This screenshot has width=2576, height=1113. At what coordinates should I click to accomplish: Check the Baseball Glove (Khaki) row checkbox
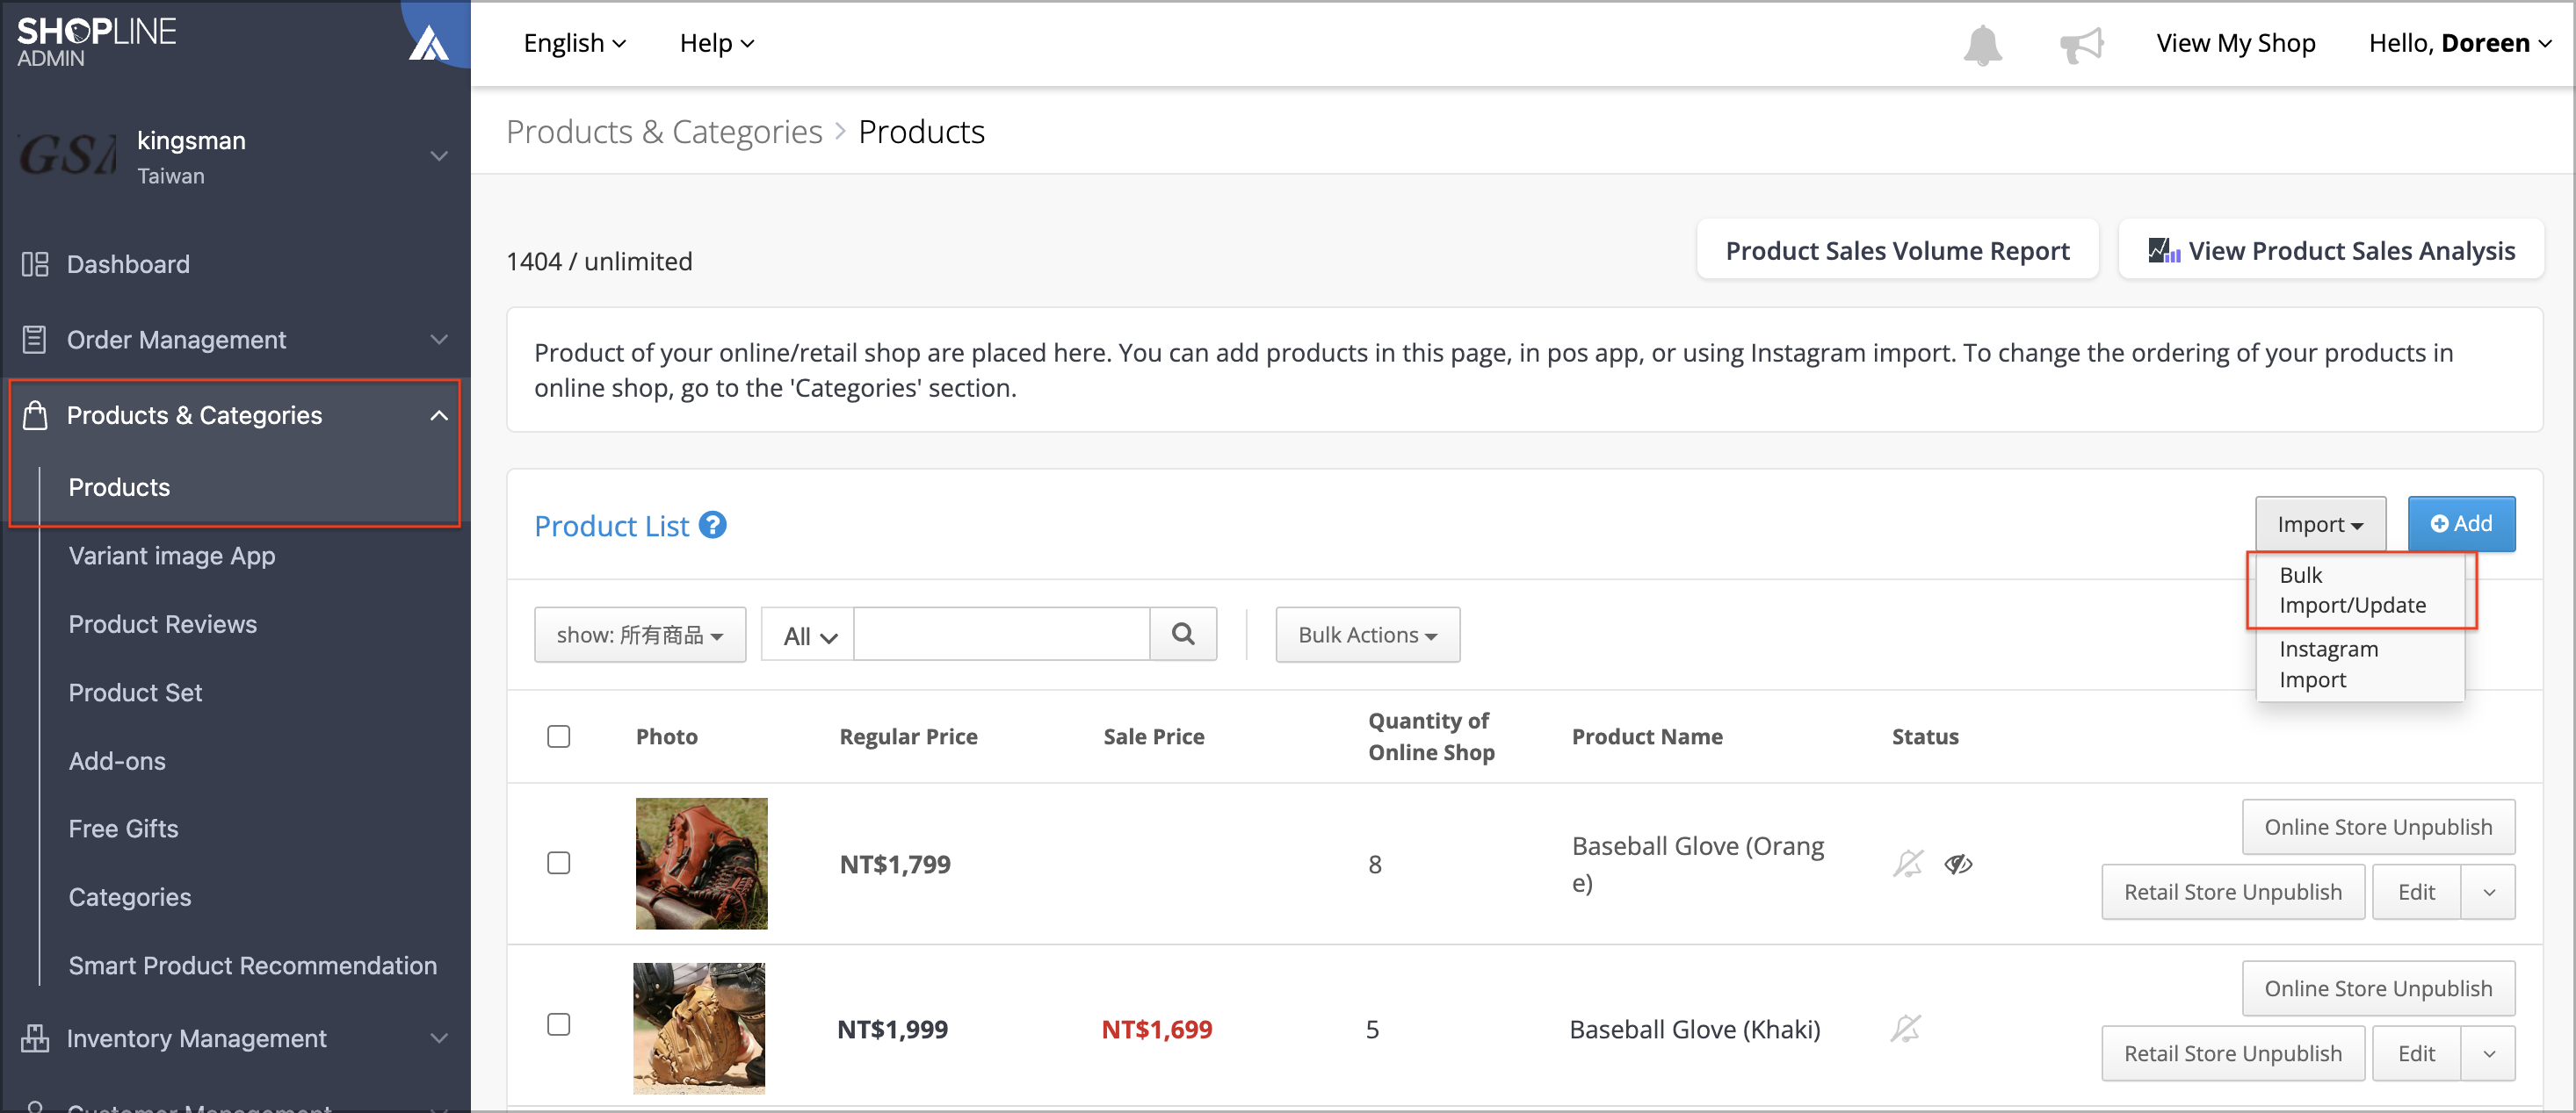[x=559, y=1024]
